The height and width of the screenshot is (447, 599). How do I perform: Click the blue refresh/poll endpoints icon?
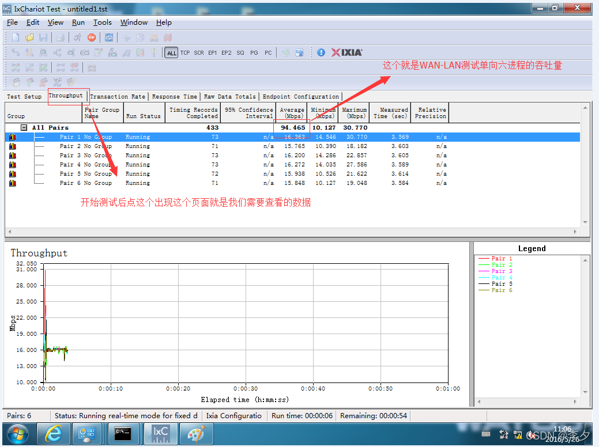pos(109,37)
